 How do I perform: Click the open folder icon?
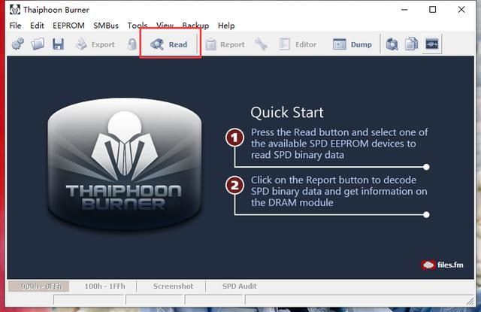coord(38,44)
